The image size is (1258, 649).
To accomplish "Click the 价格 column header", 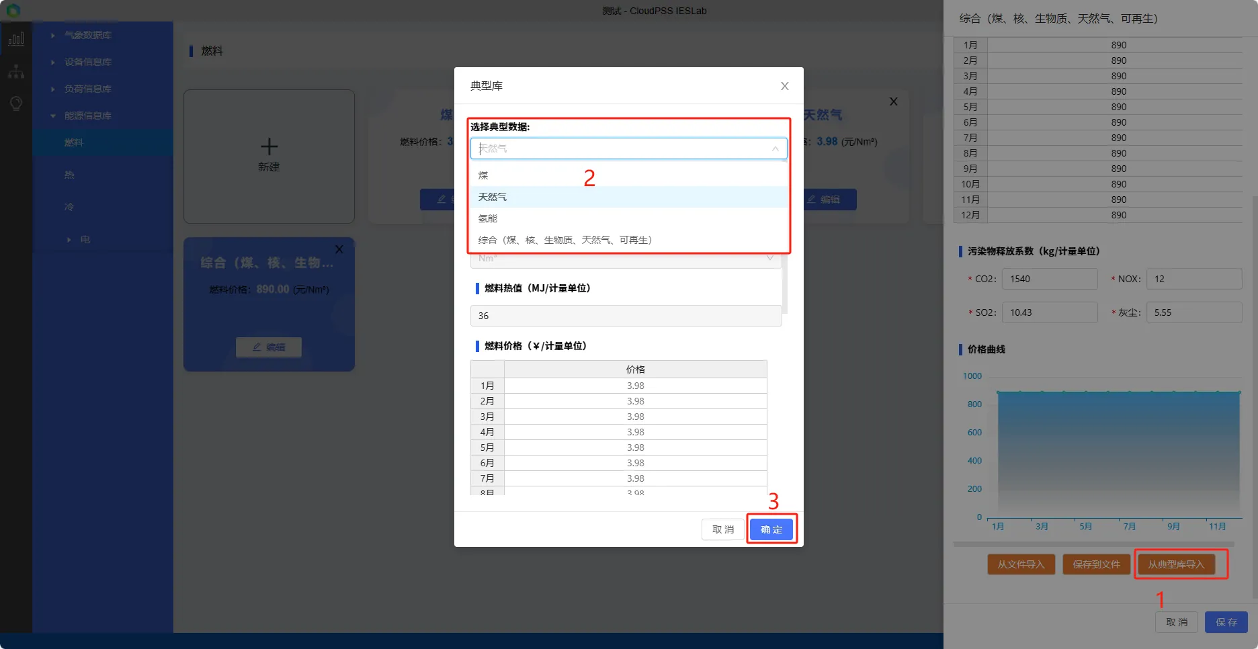I will (635, 370).
